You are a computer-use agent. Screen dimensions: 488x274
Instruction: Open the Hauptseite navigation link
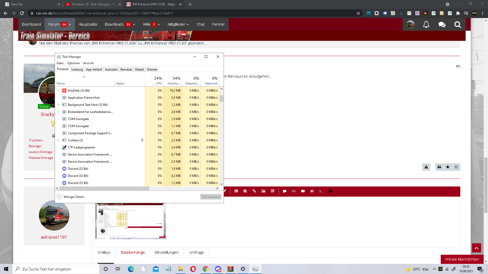click(88, 24)
